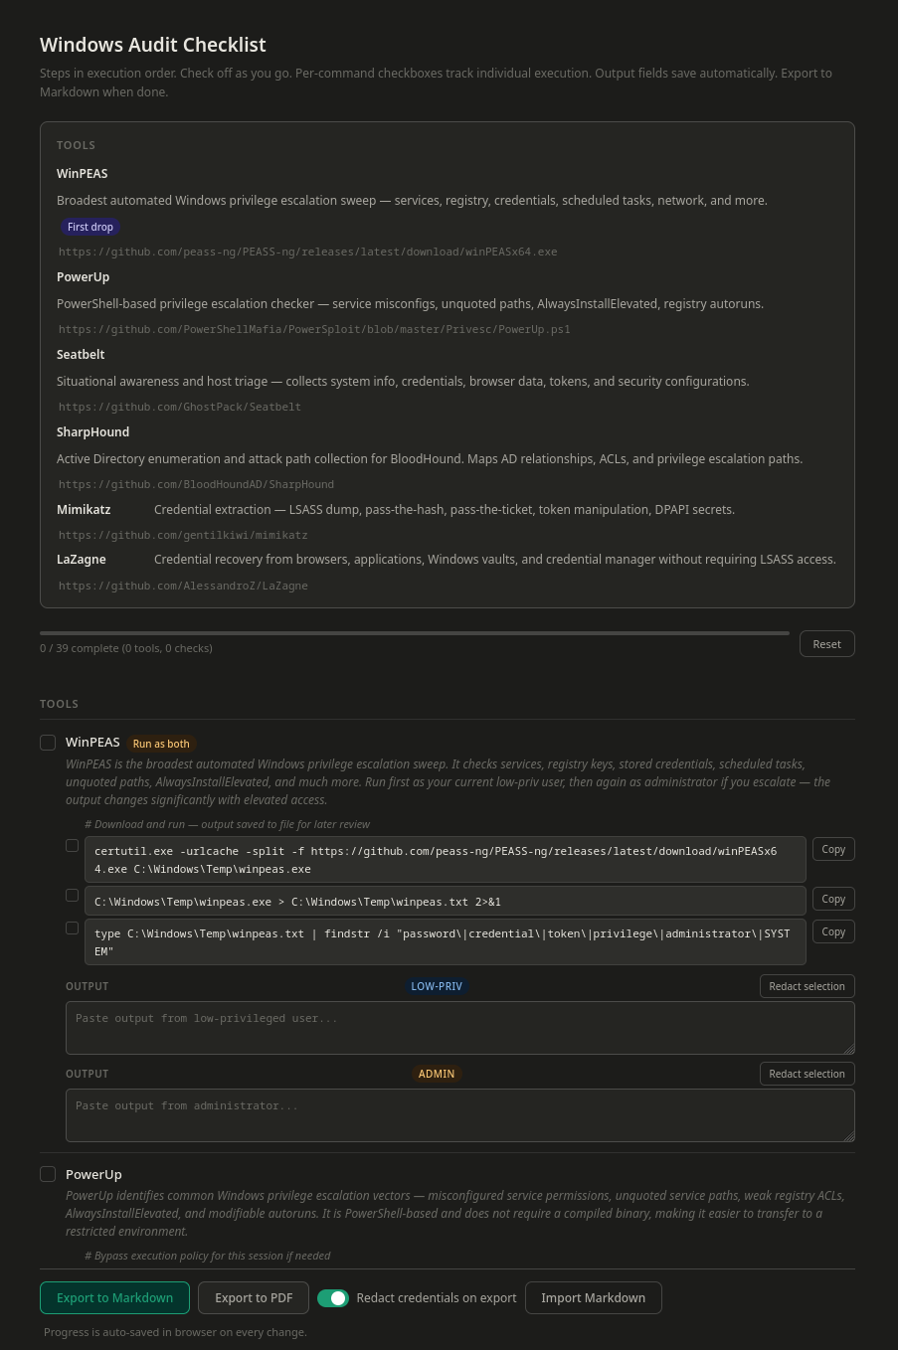
Task: Click the PowerUp checklist item title
Action: pos(93,1174)
